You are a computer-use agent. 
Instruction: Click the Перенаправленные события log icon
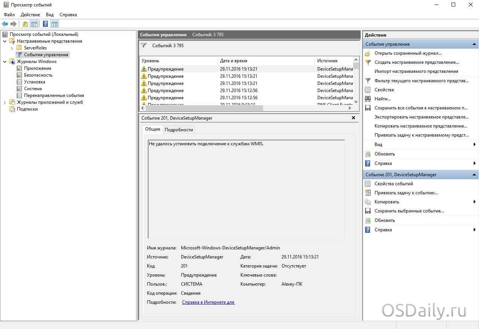click(x=20, y=95)
